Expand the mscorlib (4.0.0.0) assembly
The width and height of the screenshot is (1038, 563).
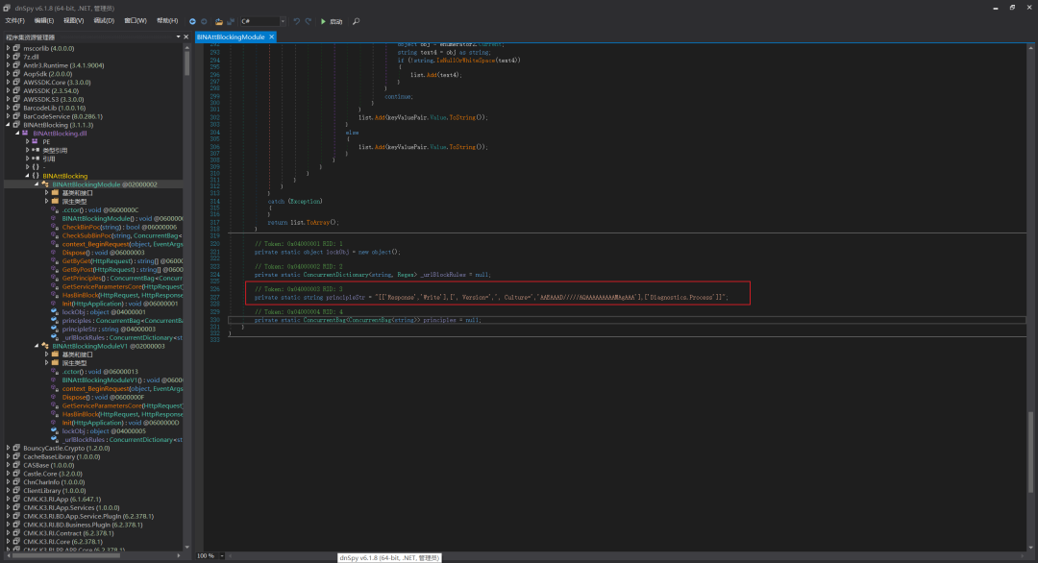8,48
